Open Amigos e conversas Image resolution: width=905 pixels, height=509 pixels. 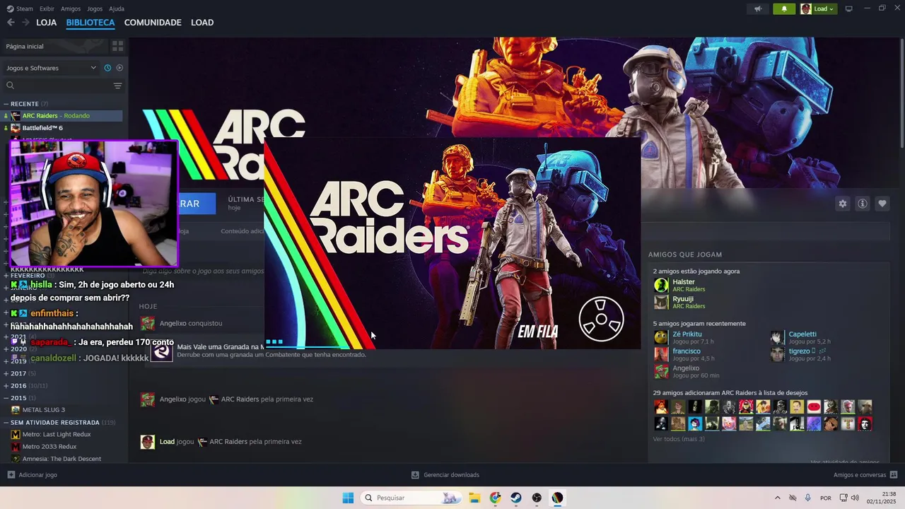pyautogui.click(x=865, y=475)
